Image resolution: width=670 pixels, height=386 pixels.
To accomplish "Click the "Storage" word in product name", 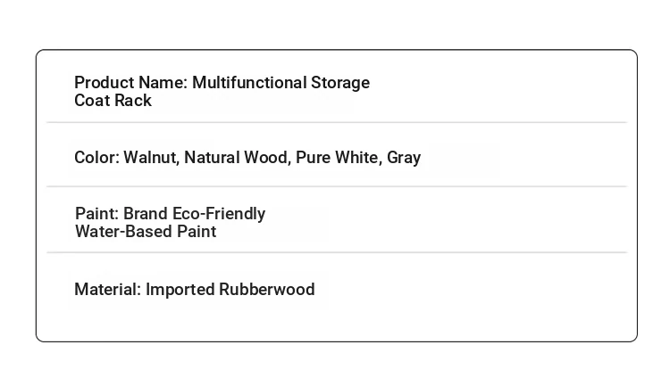I will coord(340,83).
